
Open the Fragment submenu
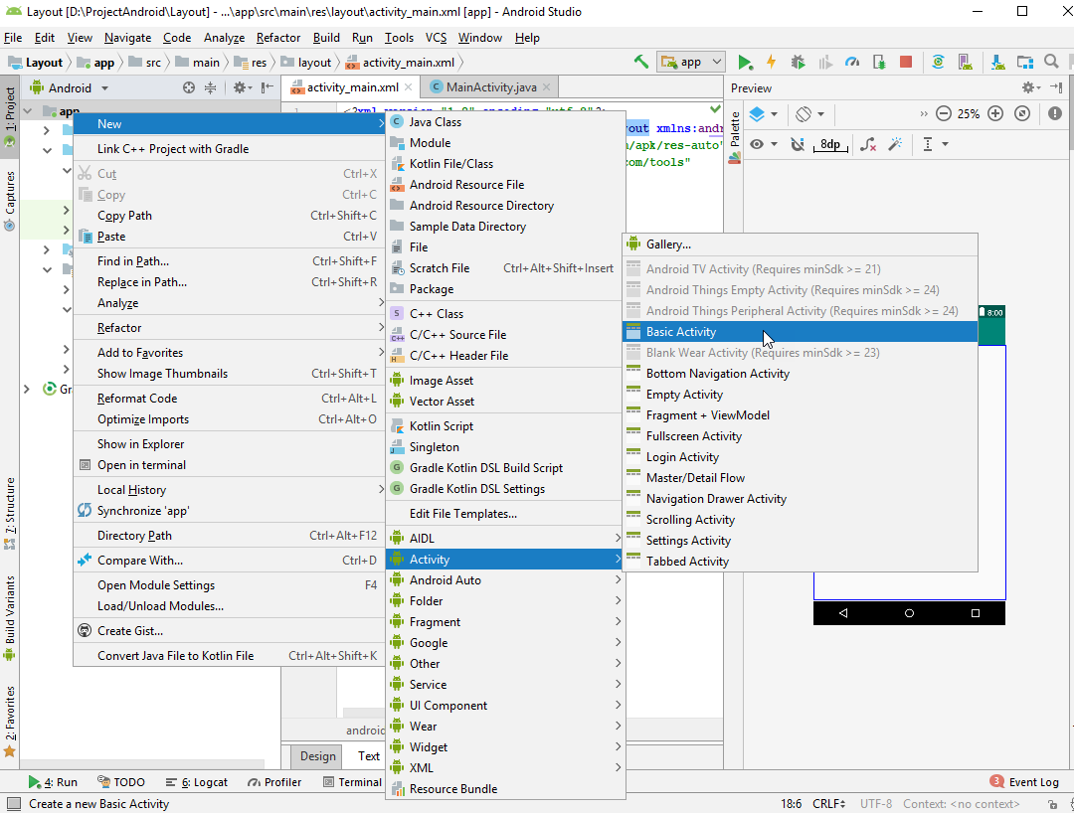(x=505, y=622)
